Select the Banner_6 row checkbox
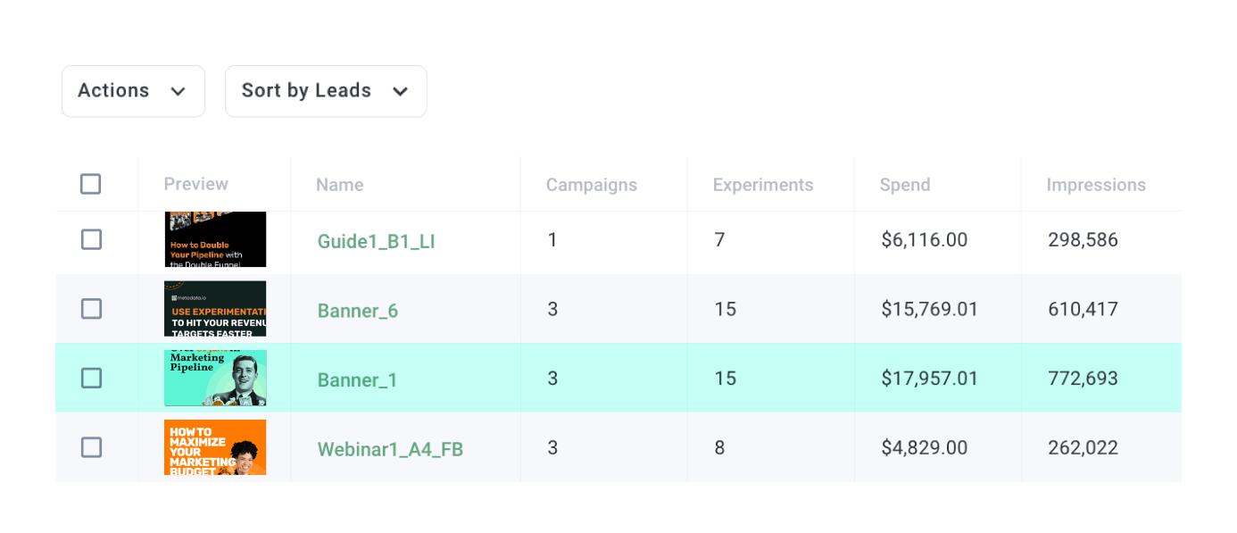Image resolution: width=1237 pixels, height=533 pixels. pyautogui.click(x=91, y=309)
